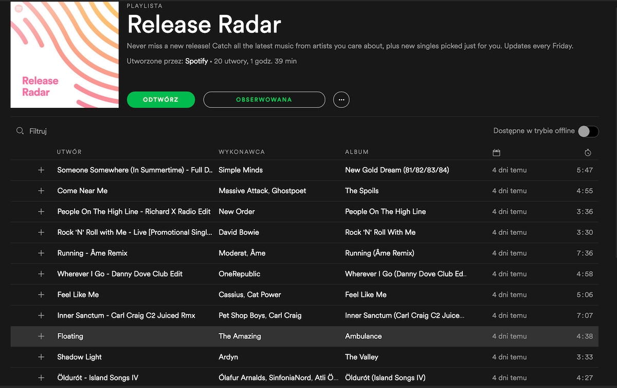617x388 pixels.
Task: Add Rock 'N' Roll with Me track
Action: pyautogui.click(x=41, y=232)
